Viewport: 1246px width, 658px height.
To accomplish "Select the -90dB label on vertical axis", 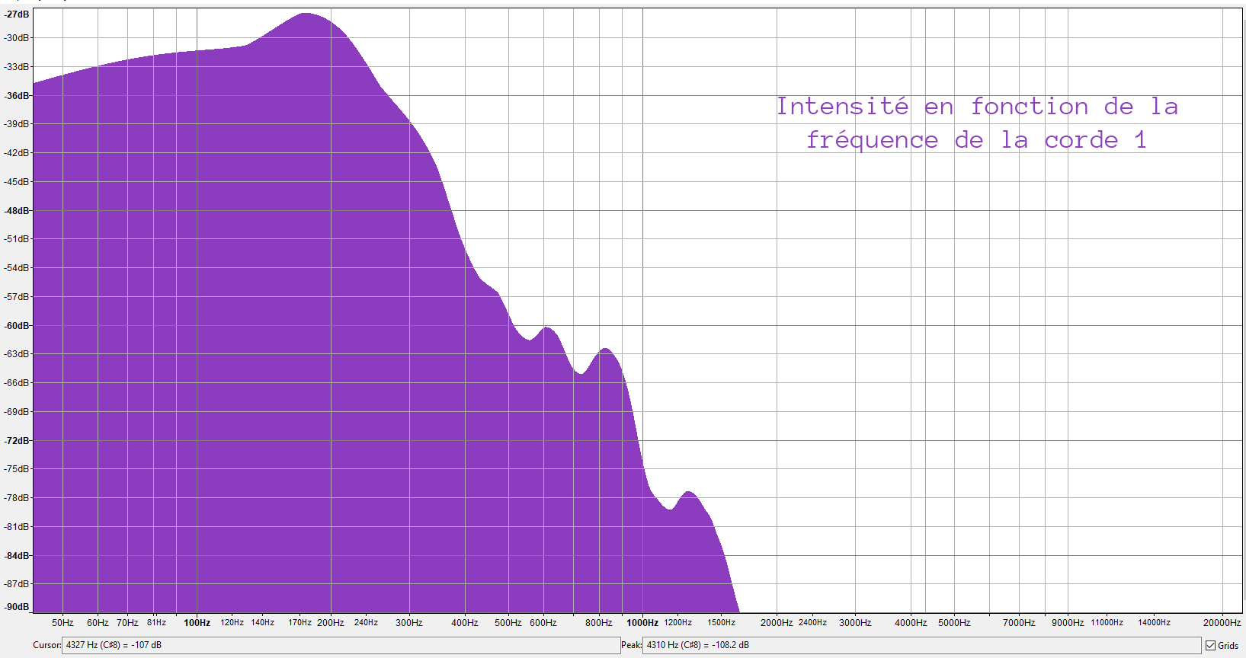I will (x=17, y=607).
